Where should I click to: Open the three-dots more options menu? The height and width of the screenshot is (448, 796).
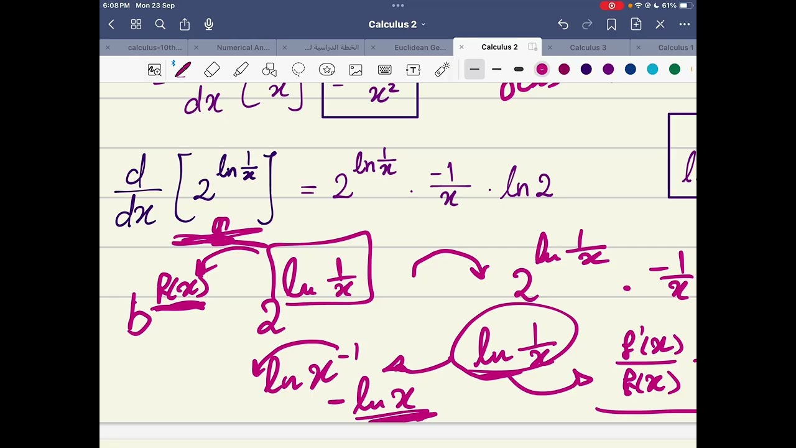click(685, 24)
